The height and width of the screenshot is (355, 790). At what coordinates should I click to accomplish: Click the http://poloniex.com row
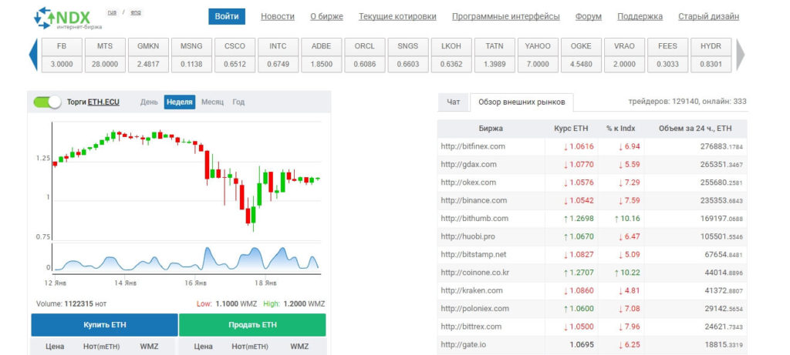(592, 308)
